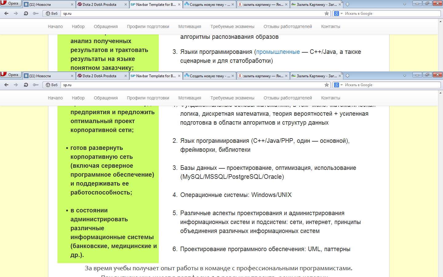
Task: Open a new tab with plus in background window
Action: 347,4
